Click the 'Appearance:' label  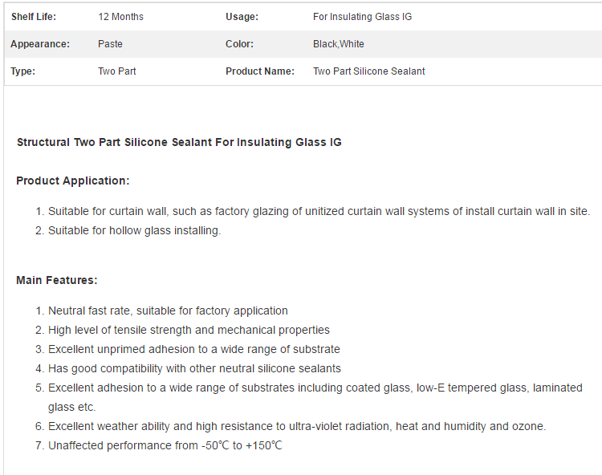[40, 44]
